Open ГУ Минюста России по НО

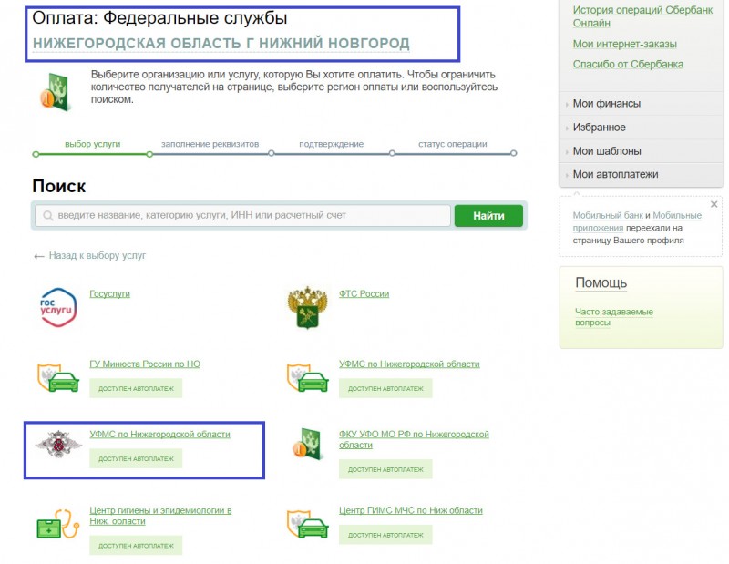point(145,364)
